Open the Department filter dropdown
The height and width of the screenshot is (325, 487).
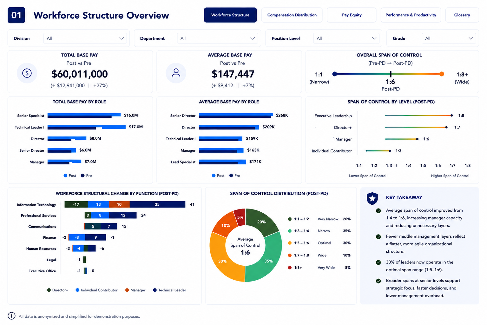coord(218,38)
